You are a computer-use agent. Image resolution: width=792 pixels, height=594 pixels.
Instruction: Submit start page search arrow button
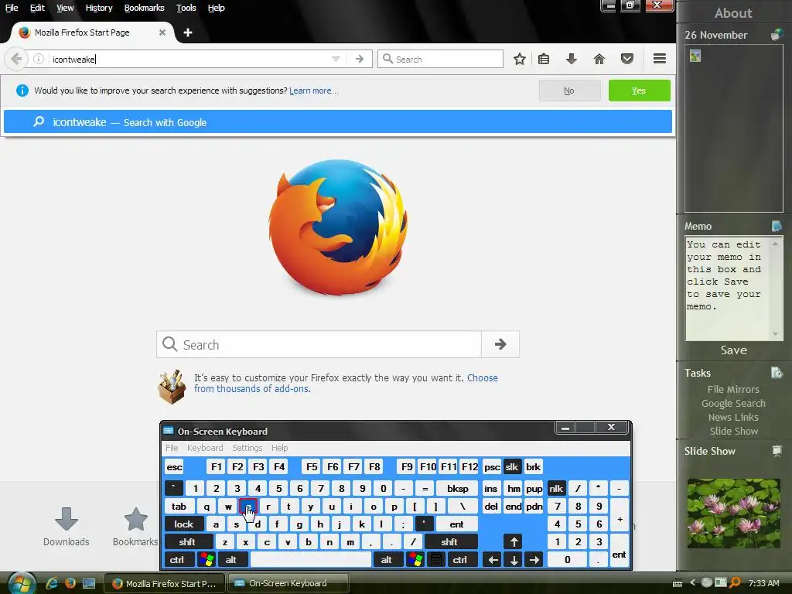pyautogui.click(x=500, y=344)
